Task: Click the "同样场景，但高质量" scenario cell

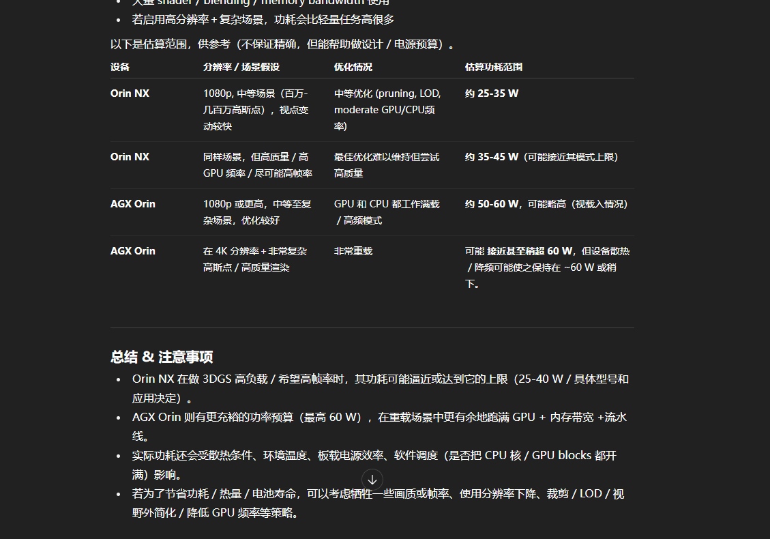Action: pos(258,165)
